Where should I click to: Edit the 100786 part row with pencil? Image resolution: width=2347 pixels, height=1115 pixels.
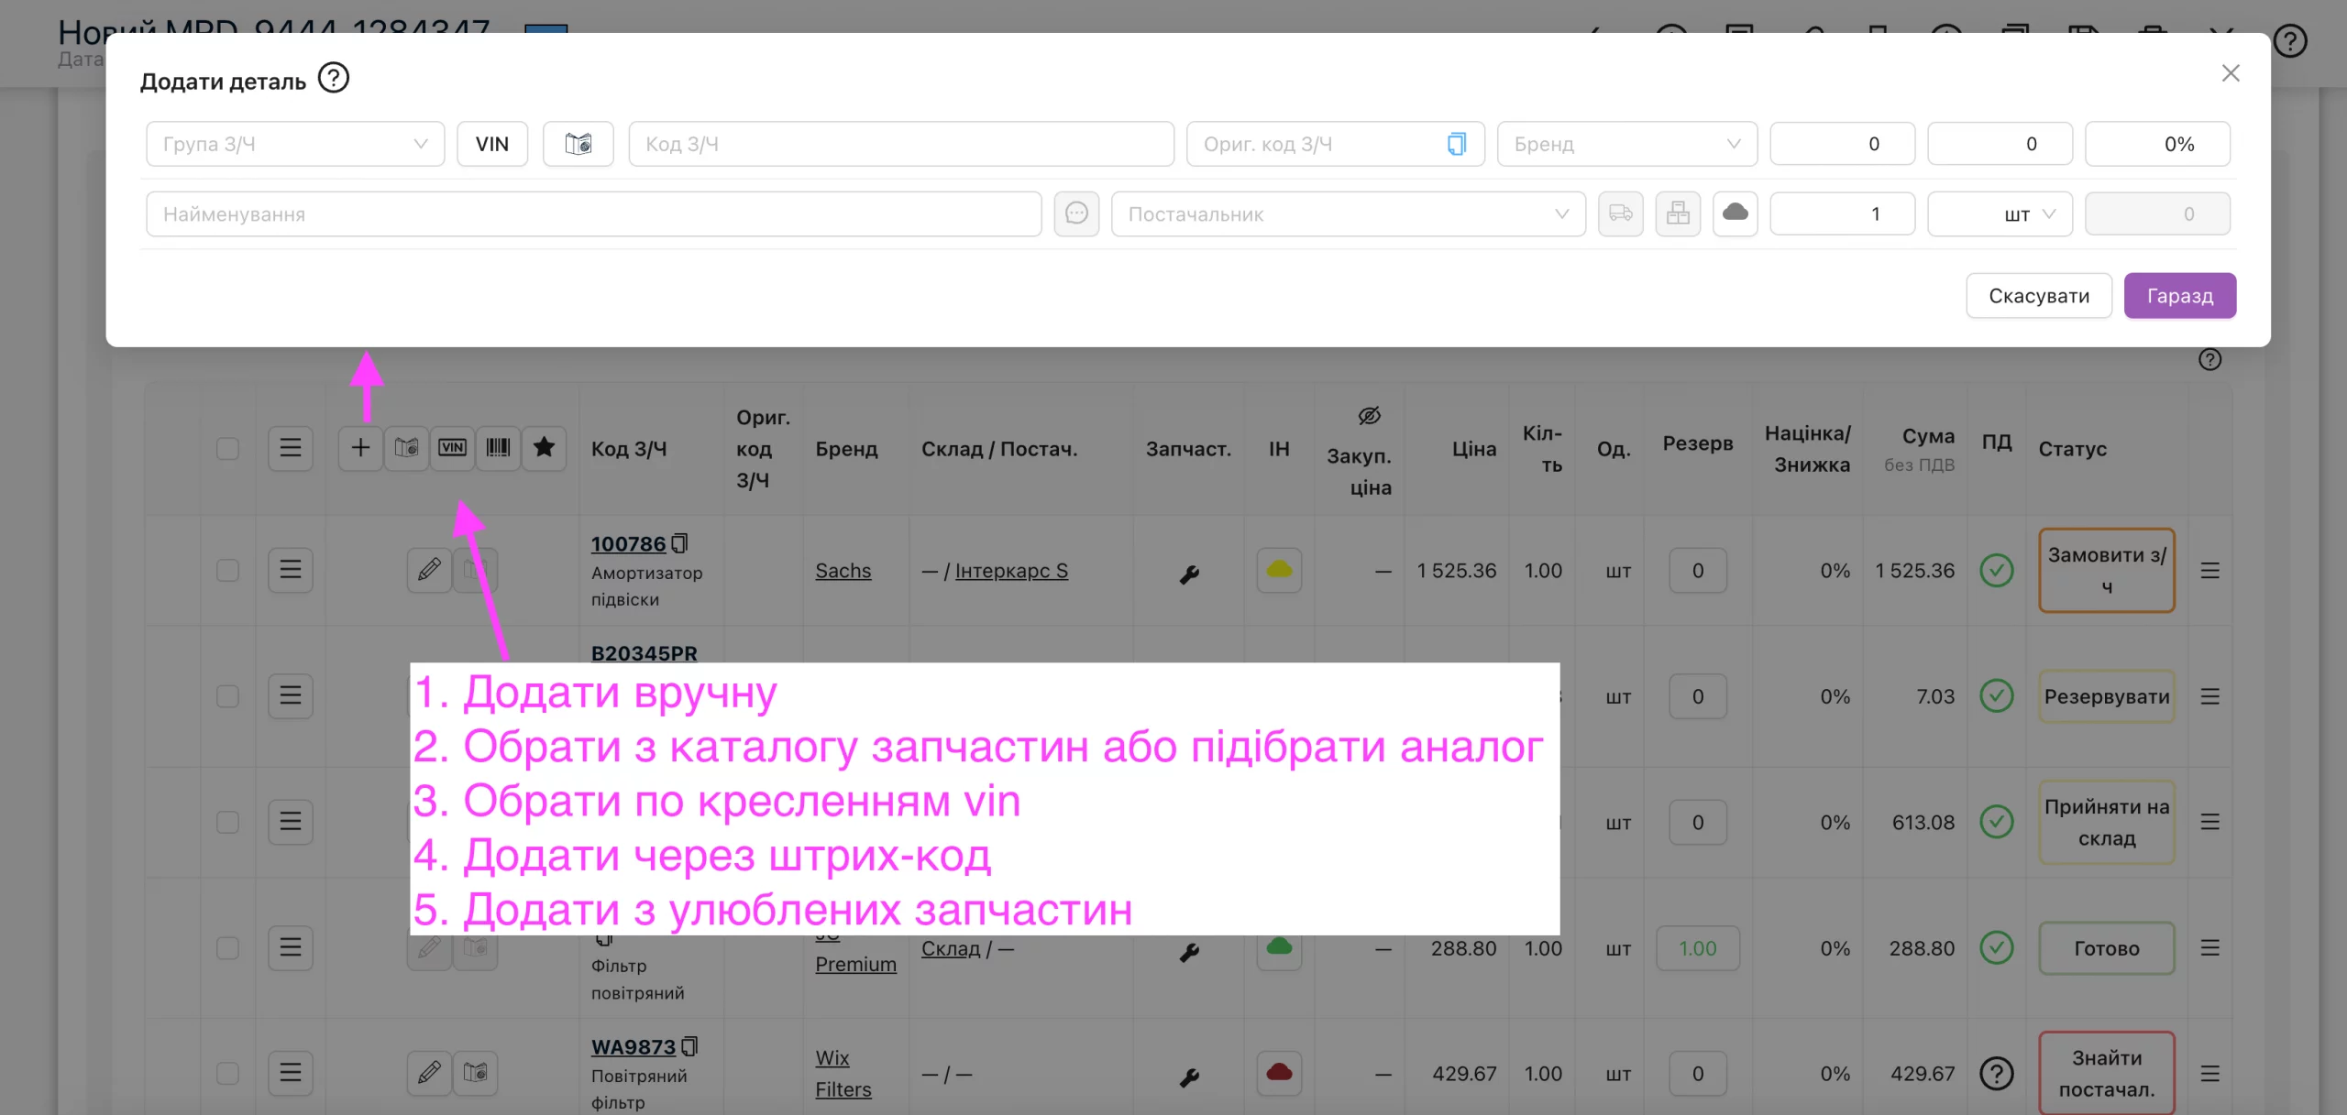pyautogui.click(x=429, y=570)
